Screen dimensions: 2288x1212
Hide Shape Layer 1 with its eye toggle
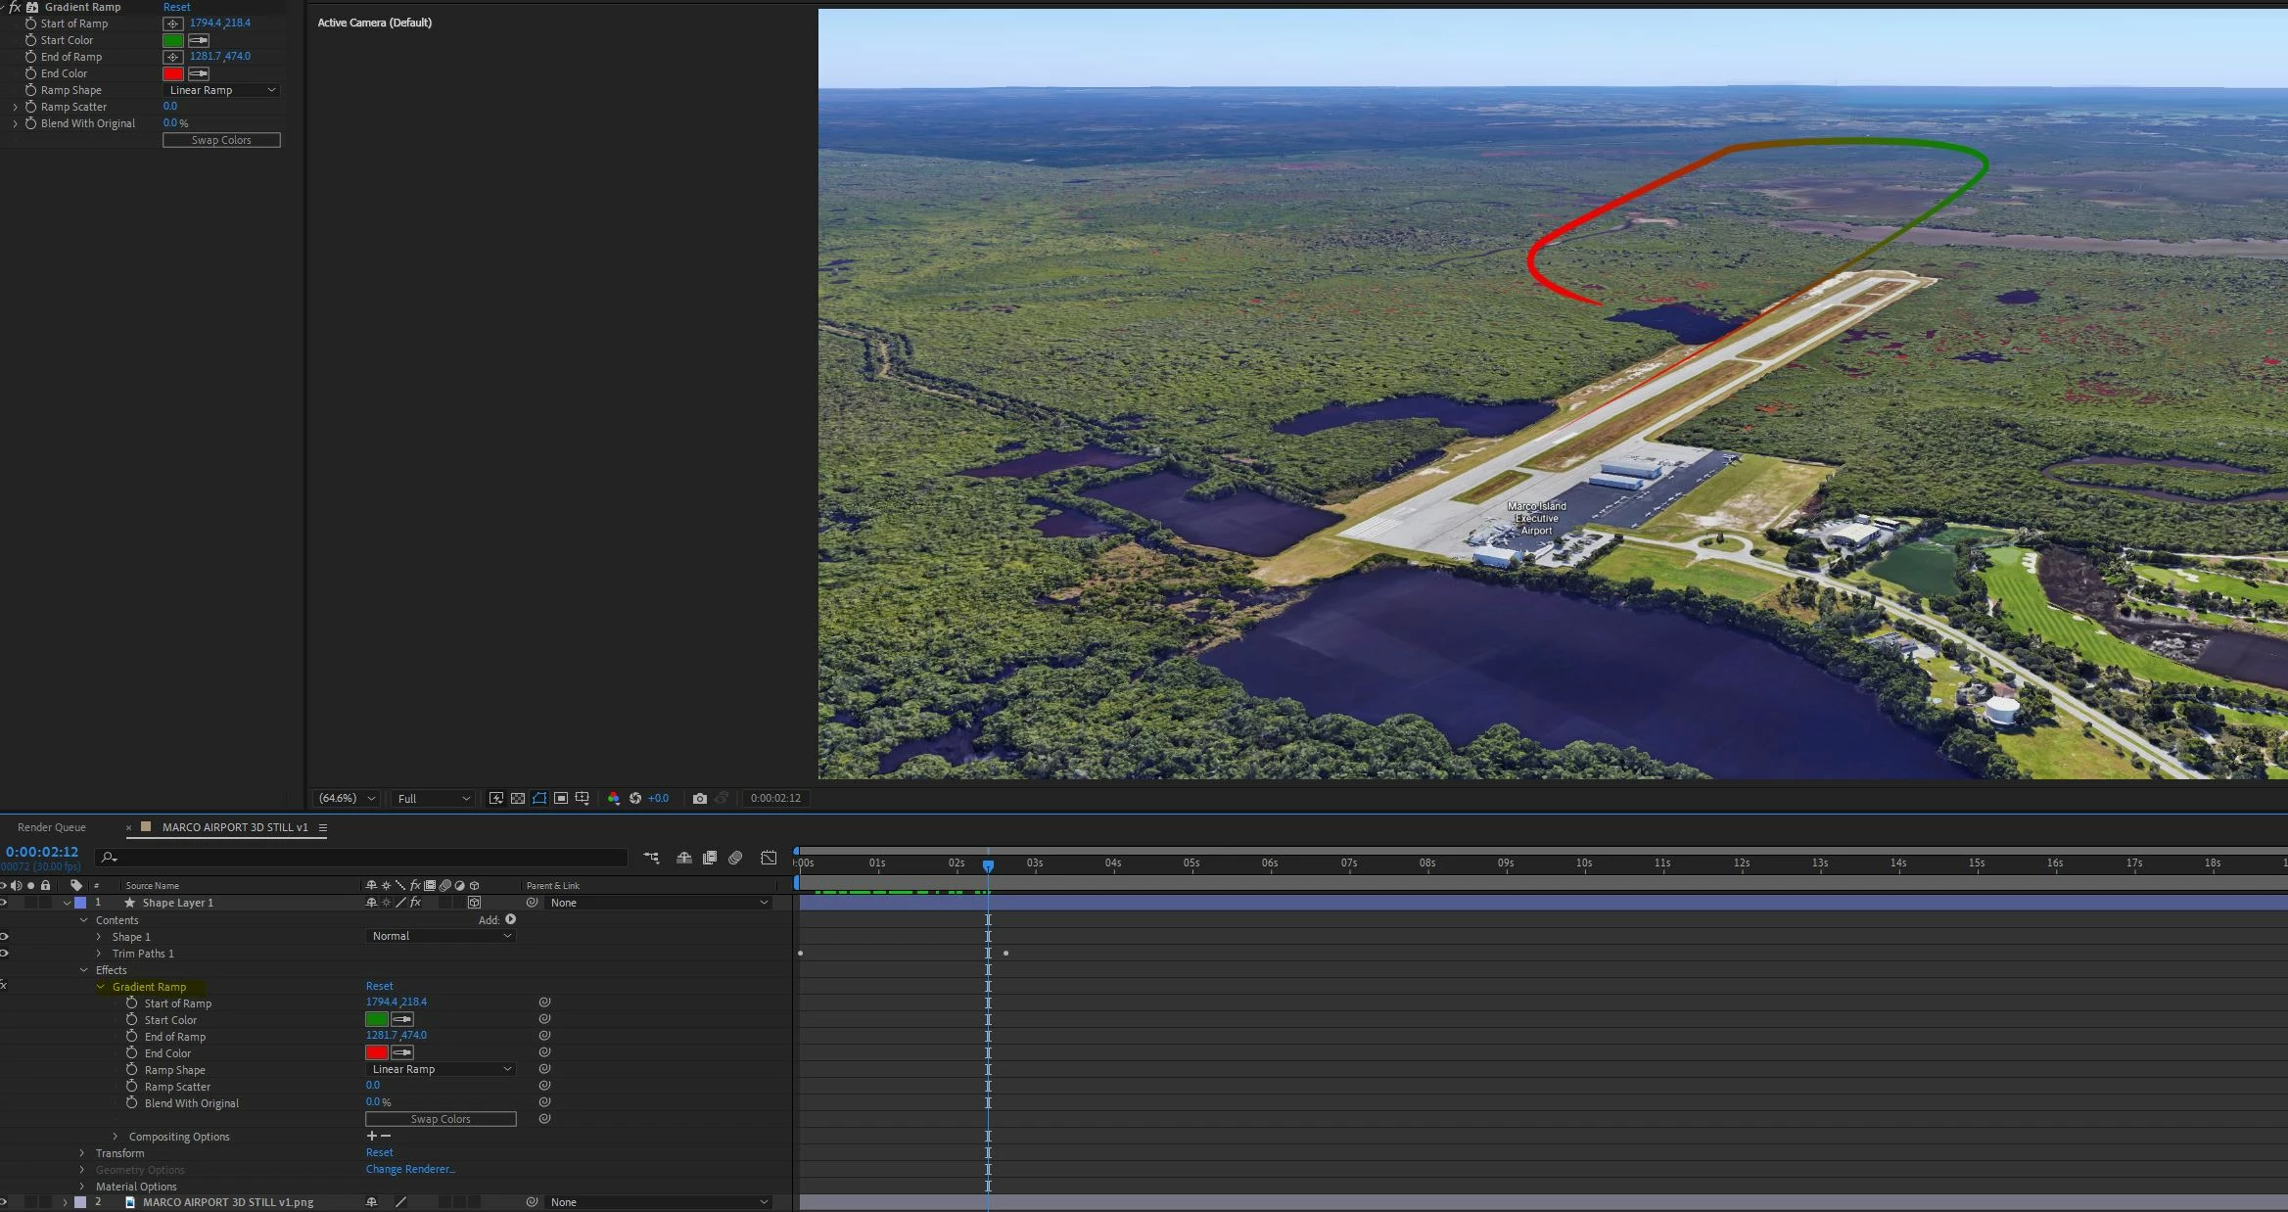tap(4, 903)
